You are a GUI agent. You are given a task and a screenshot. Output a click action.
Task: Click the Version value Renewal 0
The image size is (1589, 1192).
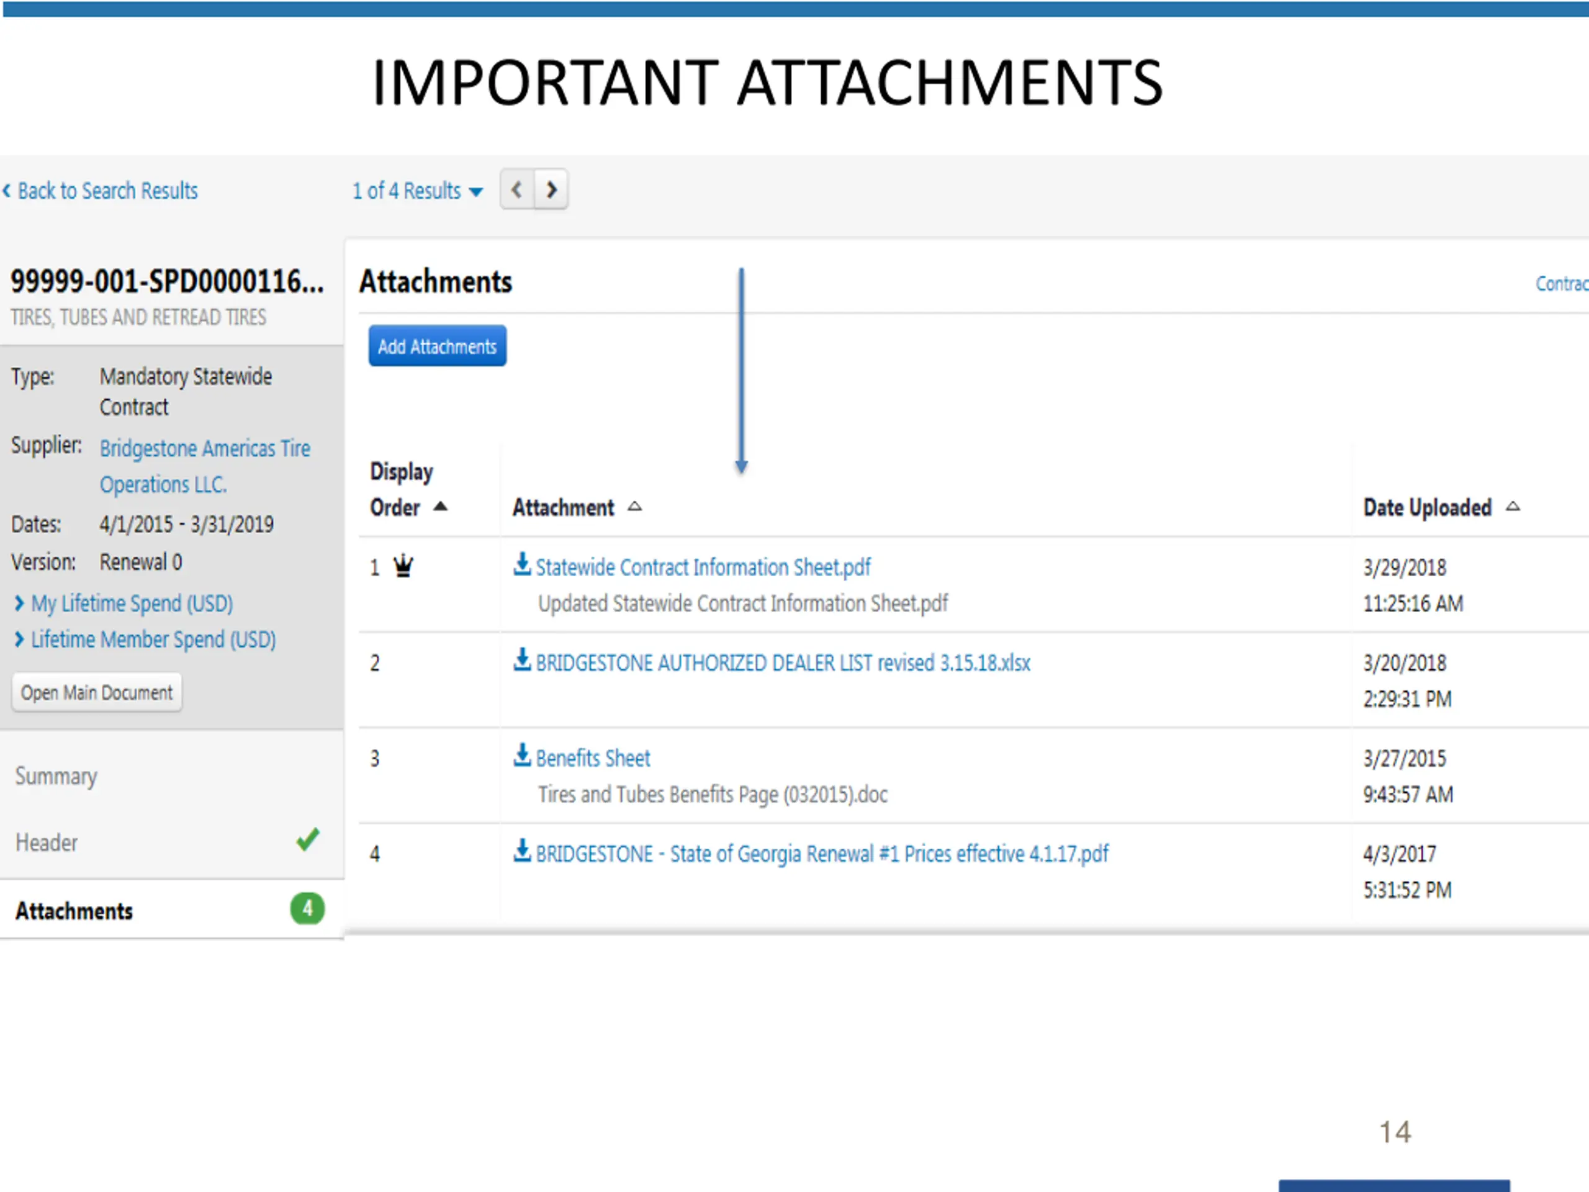point(141,562)
